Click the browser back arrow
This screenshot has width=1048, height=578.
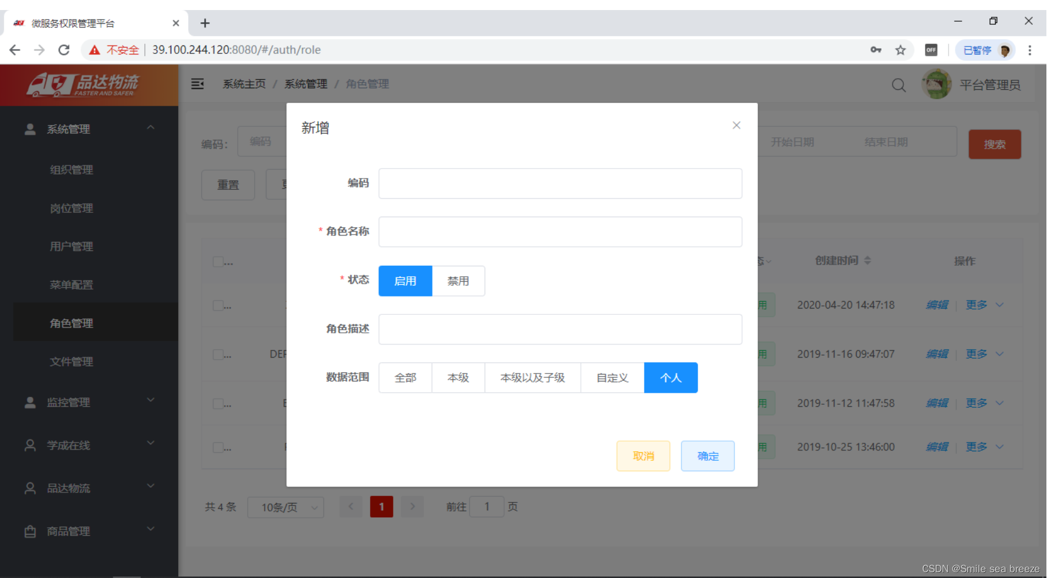coord(15,50)
